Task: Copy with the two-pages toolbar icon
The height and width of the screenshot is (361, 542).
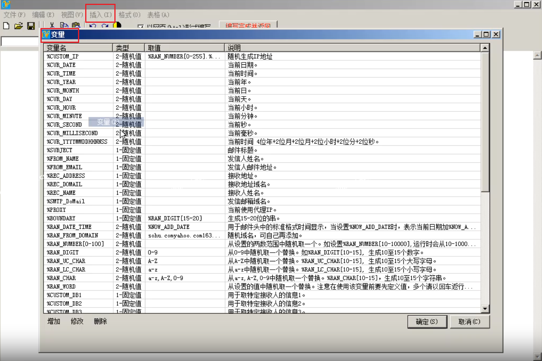Action: tap(64, 26)
